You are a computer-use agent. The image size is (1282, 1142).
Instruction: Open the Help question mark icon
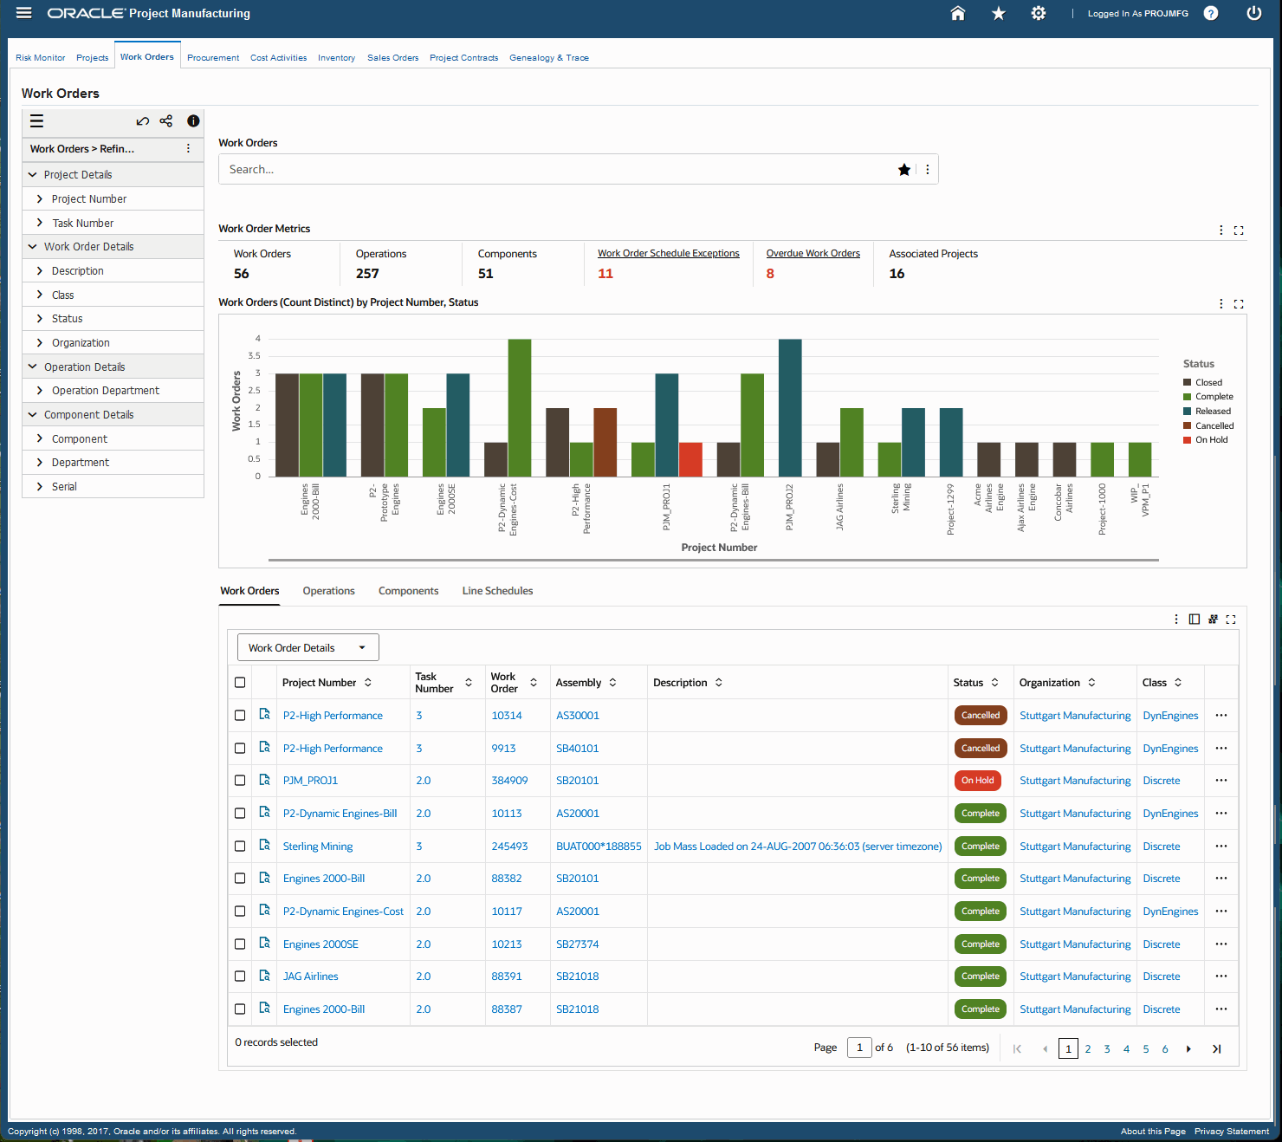click(1211, 13)
